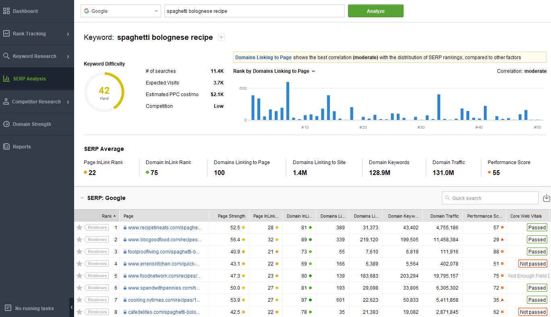
Task: Click the lock icon for cooking.nytimes.com row
Action: point(125,300)
